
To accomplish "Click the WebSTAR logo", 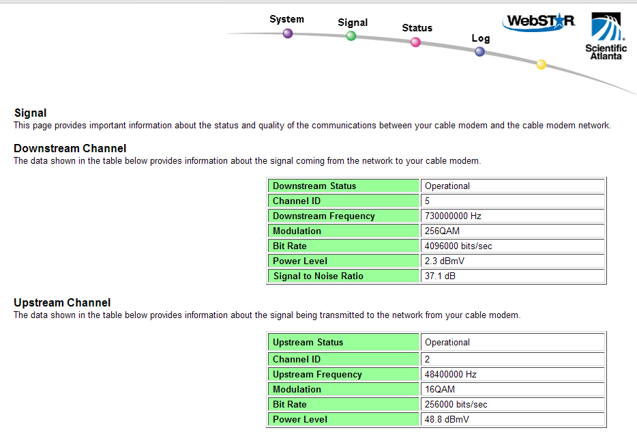I will pyautogui.click(x=539, y=22).
